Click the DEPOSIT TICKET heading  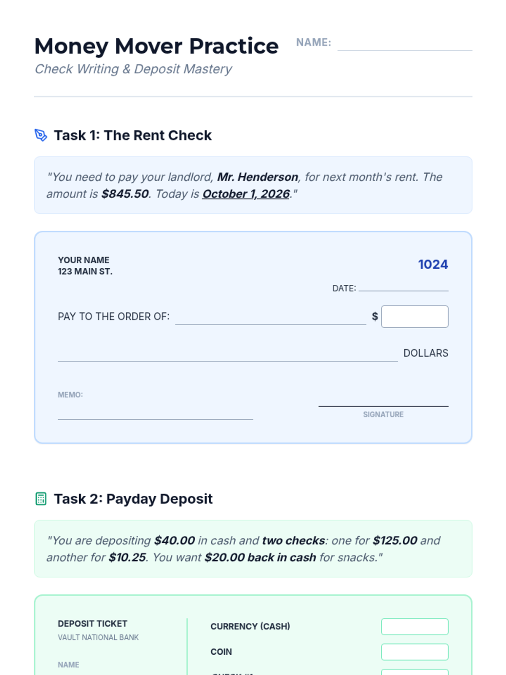click(x=92, y=624)
